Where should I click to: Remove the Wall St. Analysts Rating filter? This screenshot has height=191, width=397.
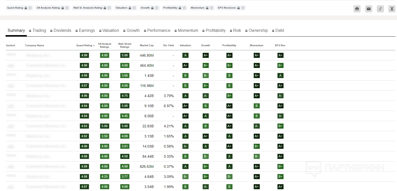coord(109,8)
